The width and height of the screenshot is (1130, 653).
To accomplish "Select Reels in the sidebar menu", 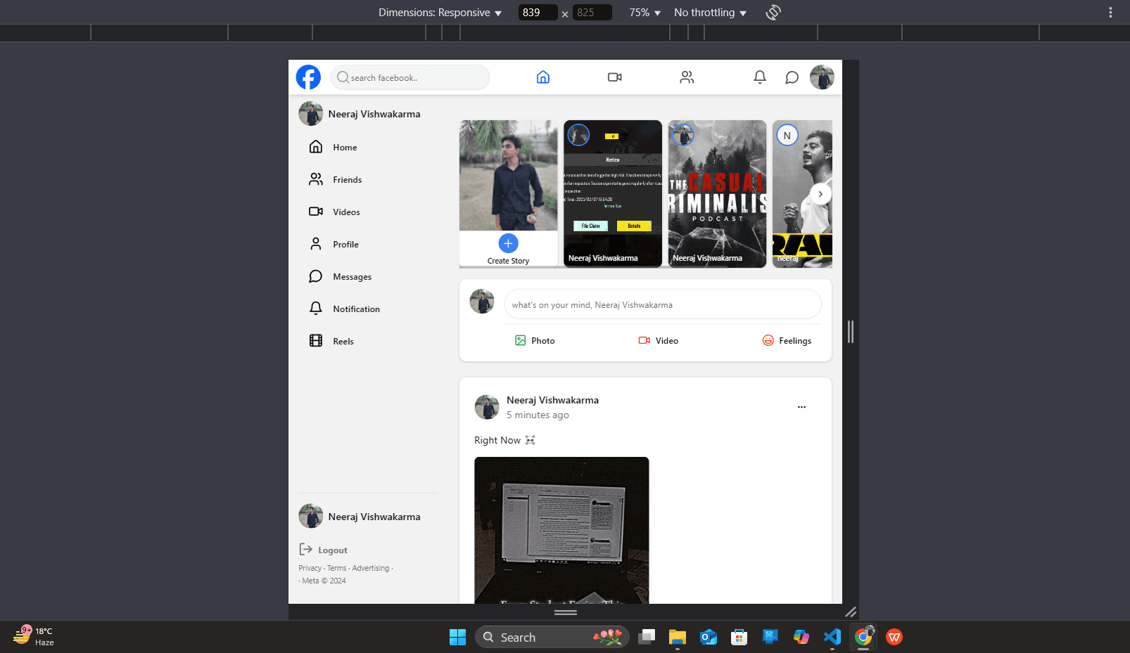I will coord(343,341).
